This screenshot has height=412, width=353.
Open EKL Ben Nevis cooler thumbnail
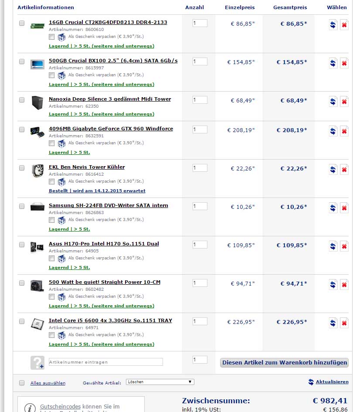click(x=37, y=170)
